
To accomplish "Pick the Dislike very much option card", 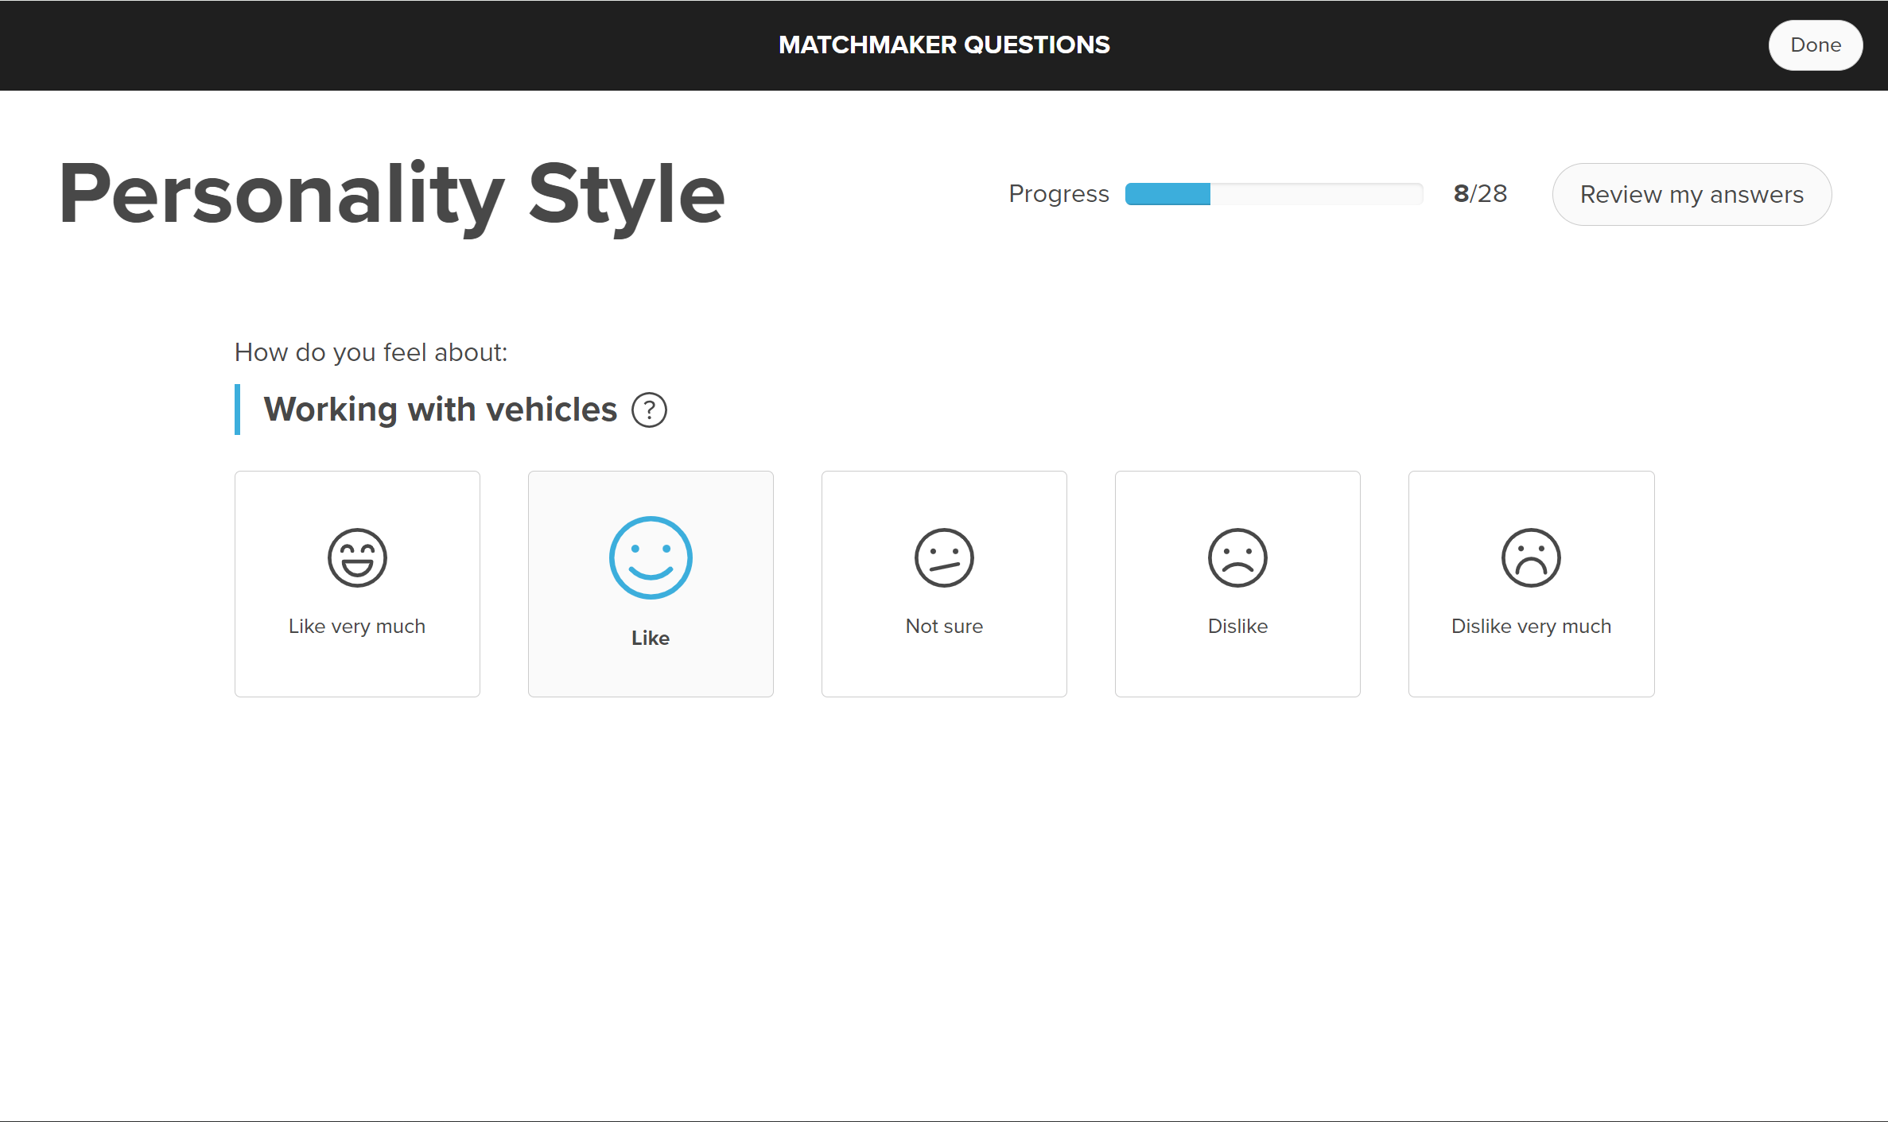I will pyautogui.click(x=1531, y=584).
